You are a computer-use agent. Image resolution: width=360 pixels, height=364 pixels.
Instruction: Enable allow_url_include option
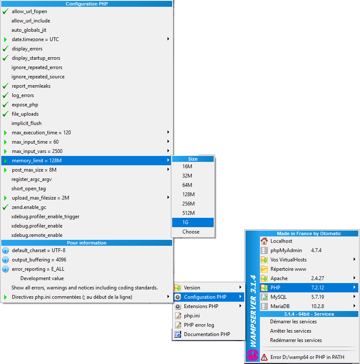tap(87, 21)
